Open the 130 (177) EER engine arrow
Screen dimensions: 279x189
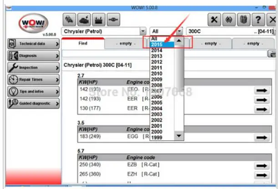coord(262,109)
